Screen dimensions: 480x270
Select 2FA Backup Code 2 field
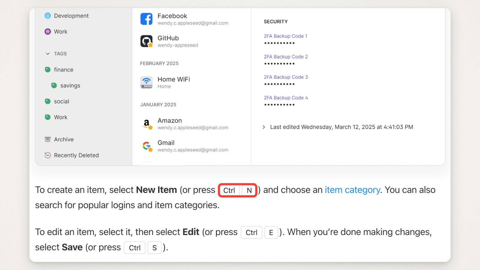(x=286, y=60)
